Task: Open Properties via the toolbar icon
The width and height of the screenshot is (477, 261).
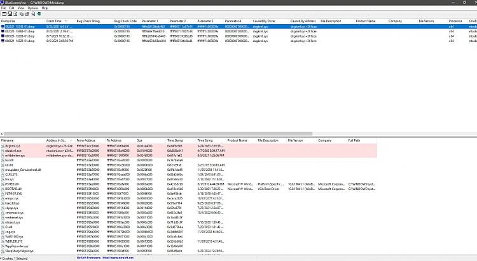Action: click(27, 14)
